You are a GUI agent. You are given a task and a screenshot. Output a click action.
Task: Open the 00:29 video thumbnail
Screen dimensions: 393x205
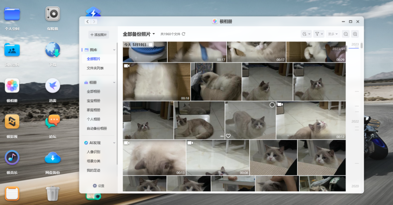[x=316, y=52]
